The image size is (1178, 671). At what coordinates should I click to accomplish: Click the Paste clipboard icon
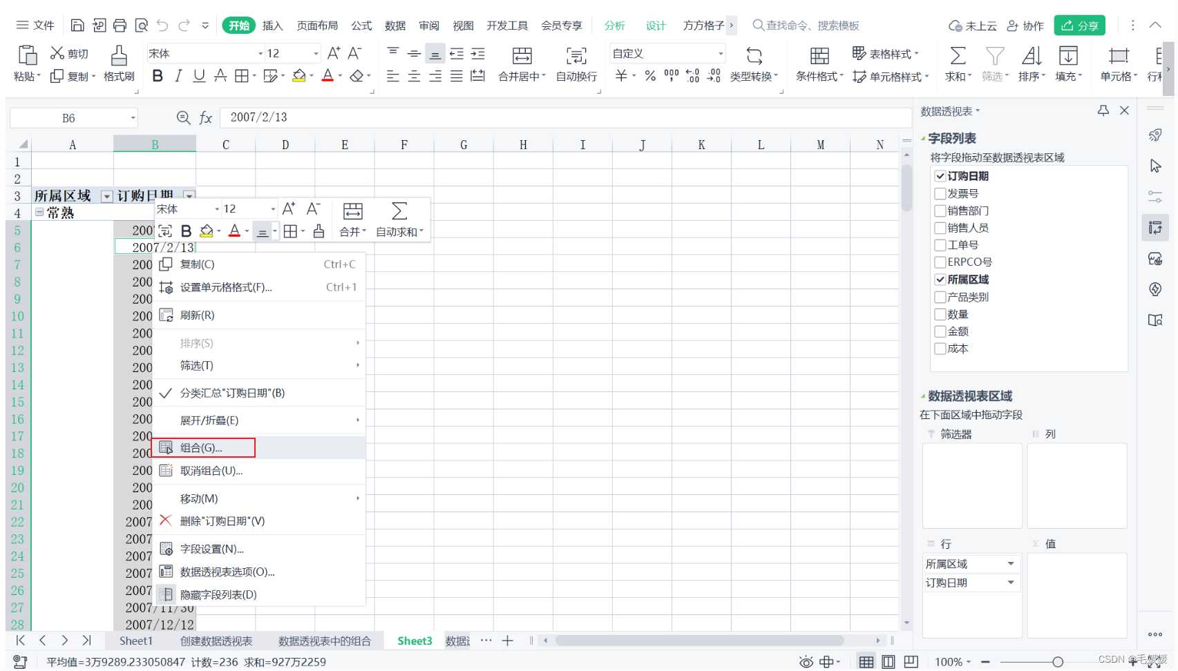28,55
